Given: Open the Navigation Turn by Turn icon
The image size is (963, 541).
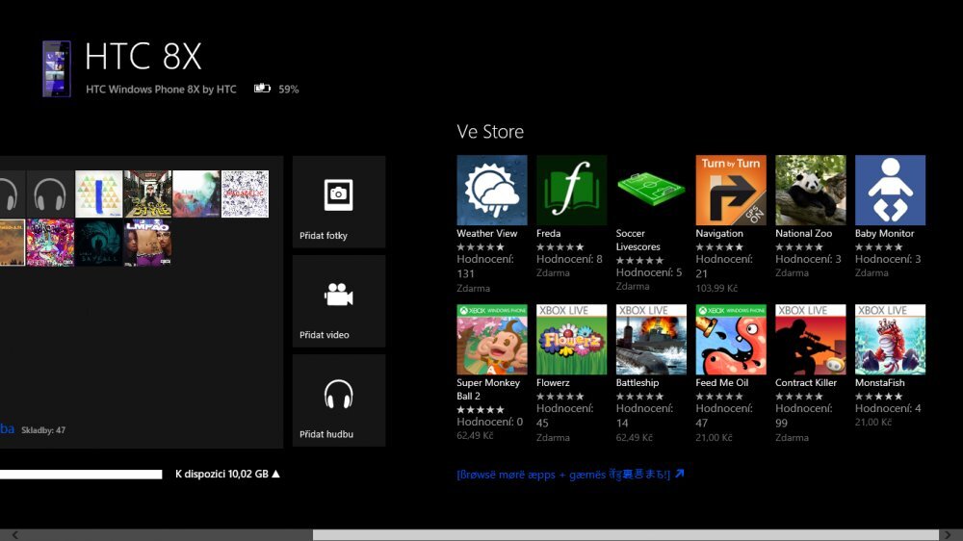Looking at the screenshot, I should 731,191.
